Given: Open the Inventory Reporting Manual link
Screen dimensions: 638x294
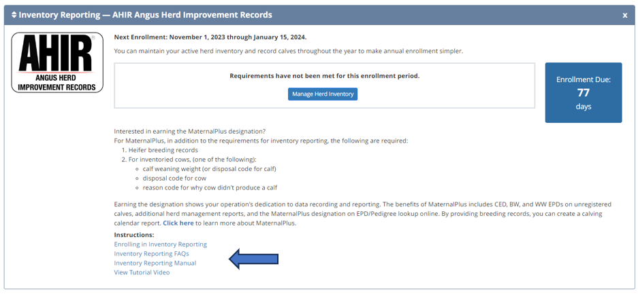Looking at the screenshot, I should click(x=155, y=263).
